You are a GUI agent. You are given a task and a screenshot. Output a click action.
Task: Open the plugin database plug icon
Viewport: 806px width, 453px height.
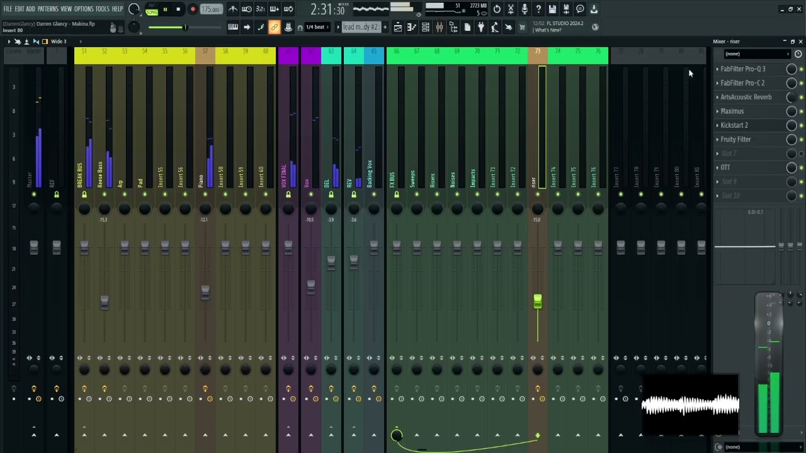(481, 27)
